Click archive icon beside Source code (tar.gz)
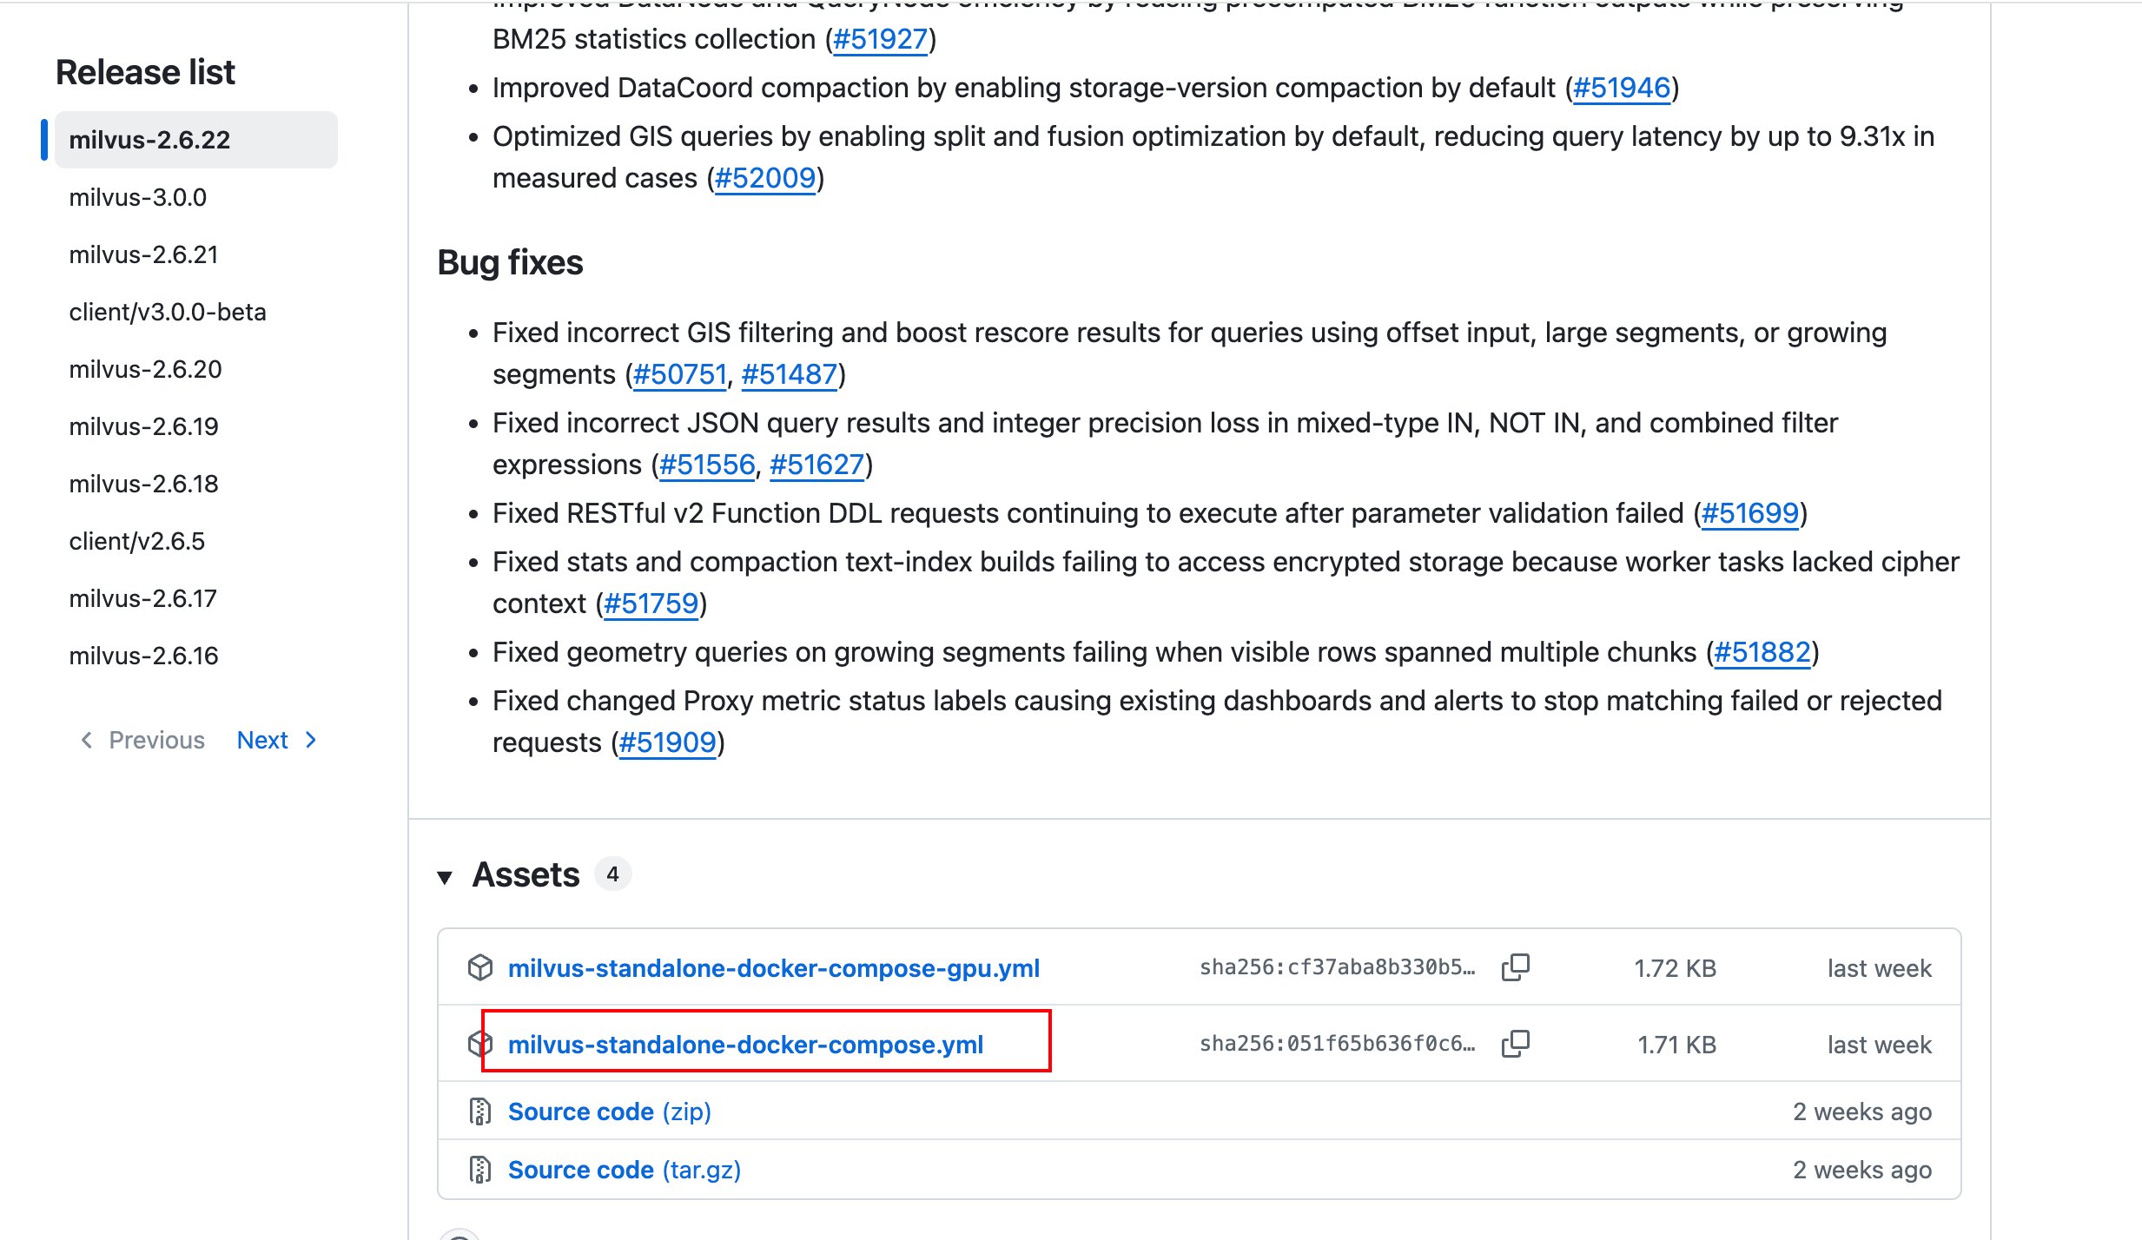Viewport: 2142px width, 1240px height. tap(480, 1170)
